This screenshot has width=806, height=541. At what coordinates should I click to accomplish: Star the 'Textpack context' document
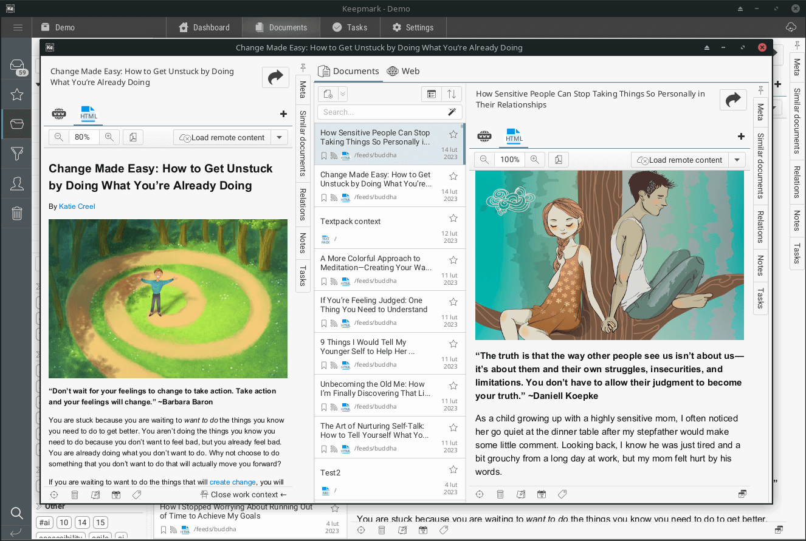(453, 218)
